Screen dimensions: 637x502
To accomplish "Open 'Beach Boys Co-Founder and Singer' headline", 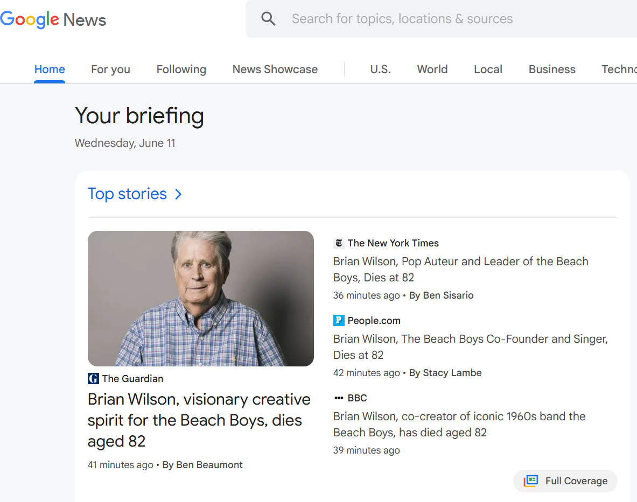I will point(471,347).
